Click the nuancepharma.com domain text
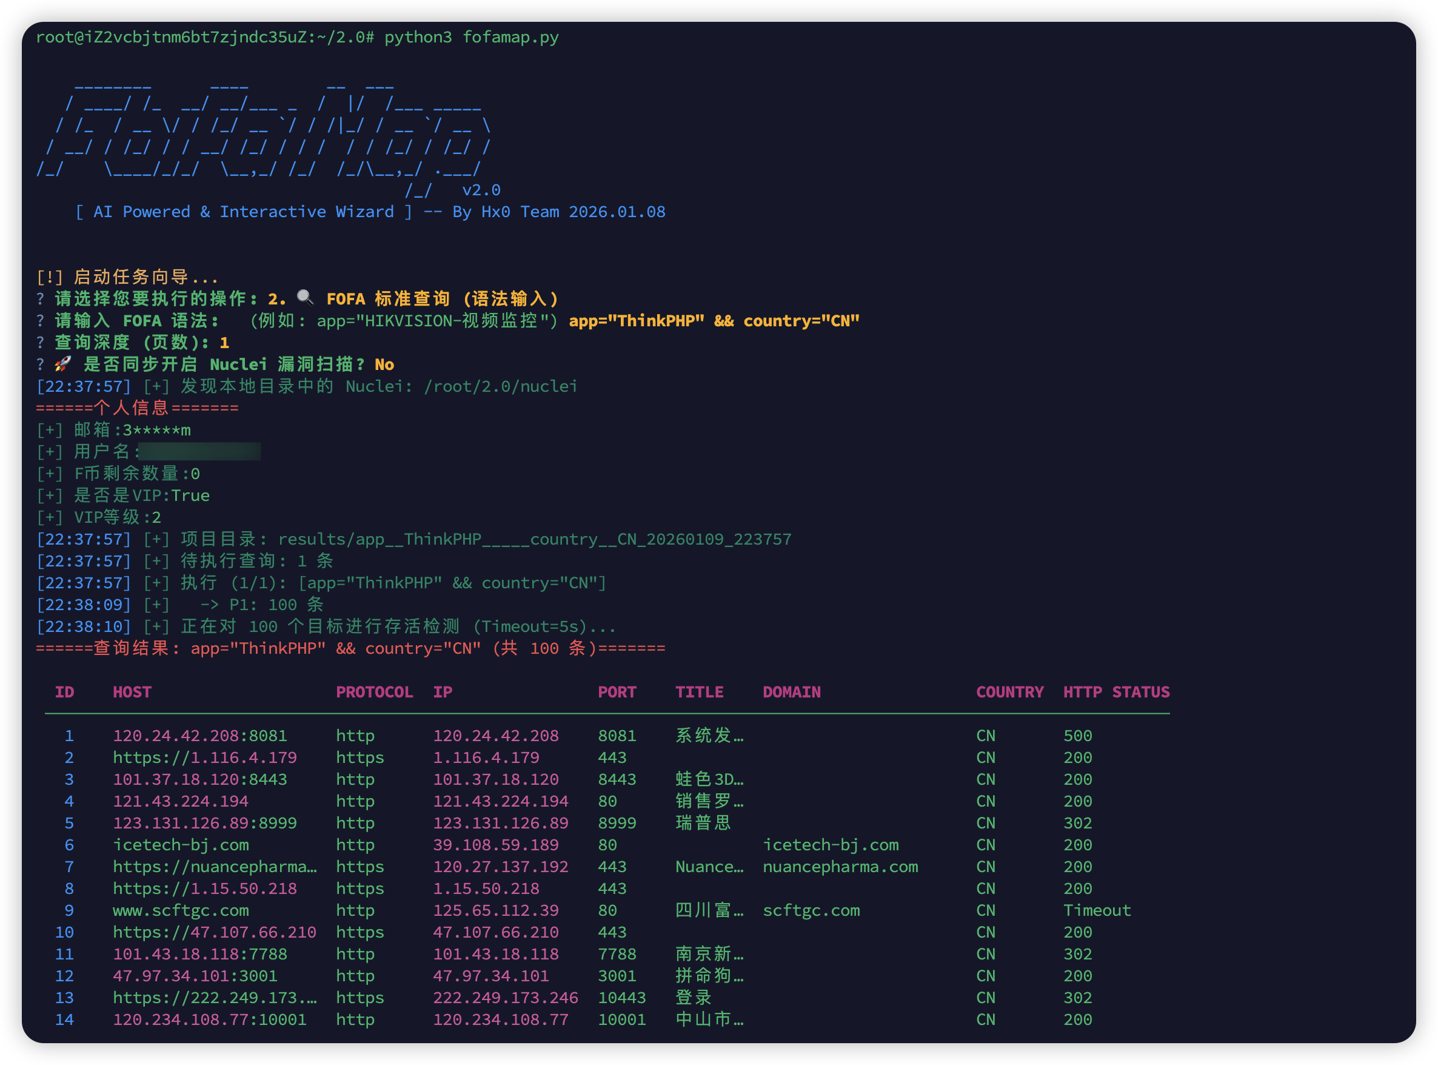 (x=840, y=867)
